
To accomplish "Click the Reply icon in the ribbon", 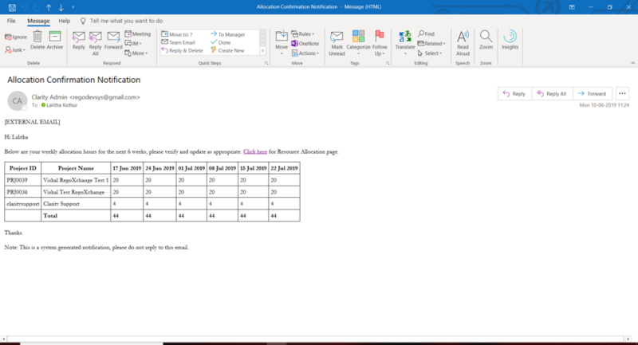I will pyautogui.click(x=78, y=40).
